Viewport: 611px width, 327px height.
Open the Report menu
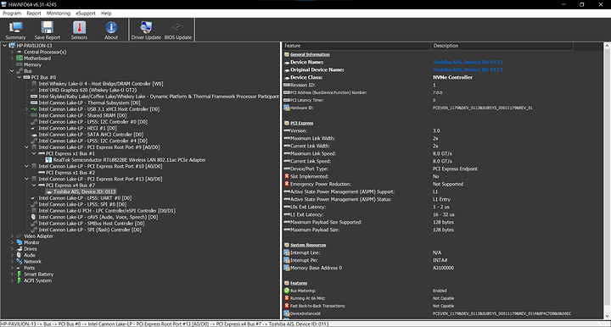(x=33, y=14)
